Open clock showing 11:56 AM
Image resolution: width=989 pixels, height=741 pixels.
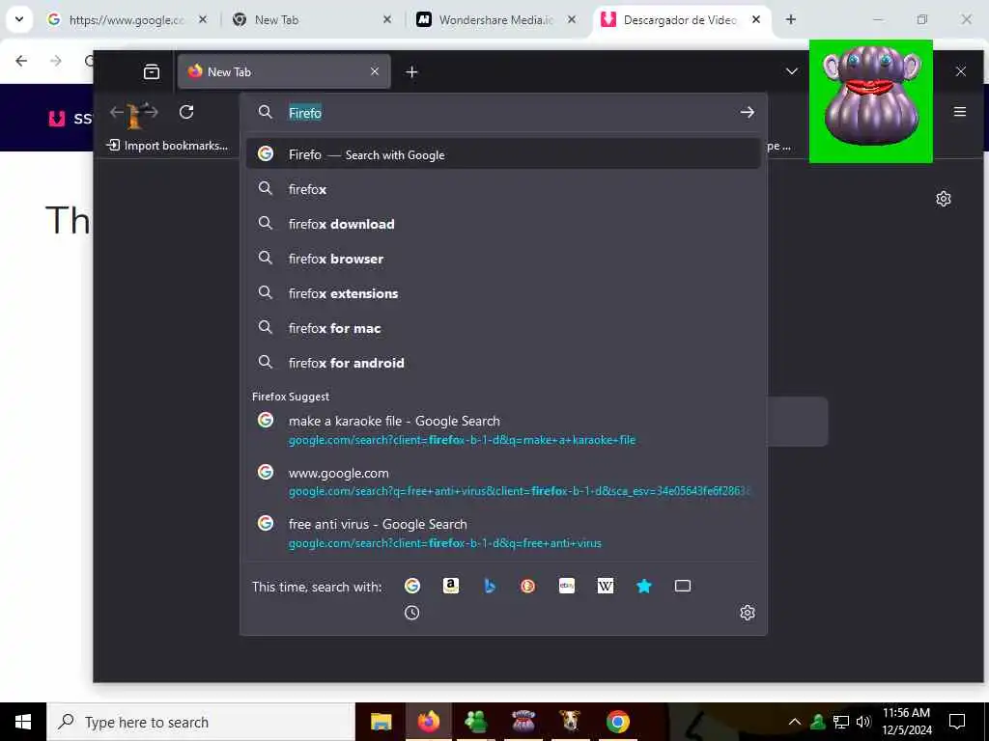pyautogui.click(x=906, y=722)
